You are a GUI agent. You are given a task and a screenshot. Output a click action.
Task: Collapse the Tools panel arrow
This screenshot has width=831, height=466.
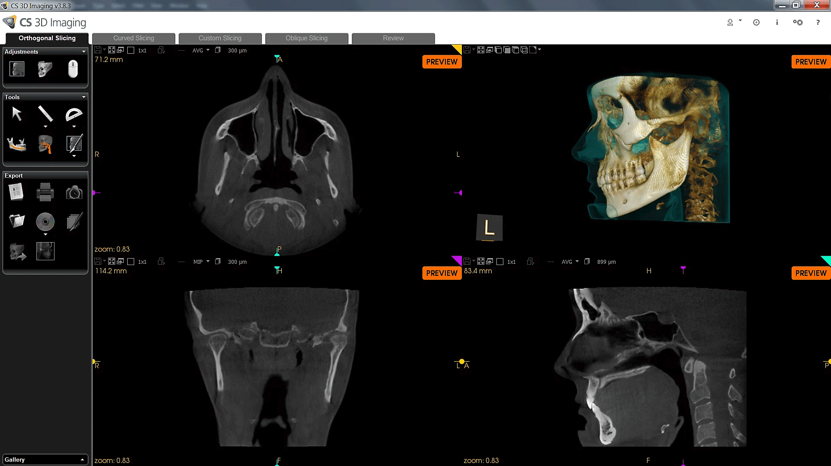pos(84,97)
